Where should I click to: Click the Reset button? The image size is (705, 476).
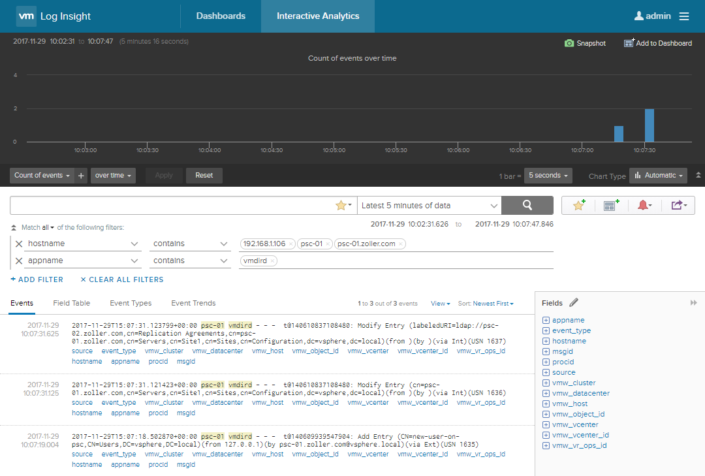point(204,175)
